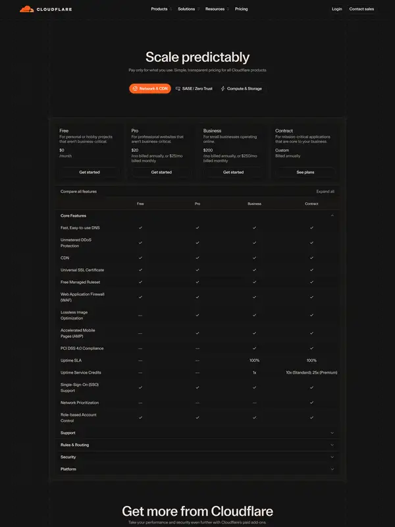Click Contract checkmark for Free Managed Ruleset

(311, 283)
